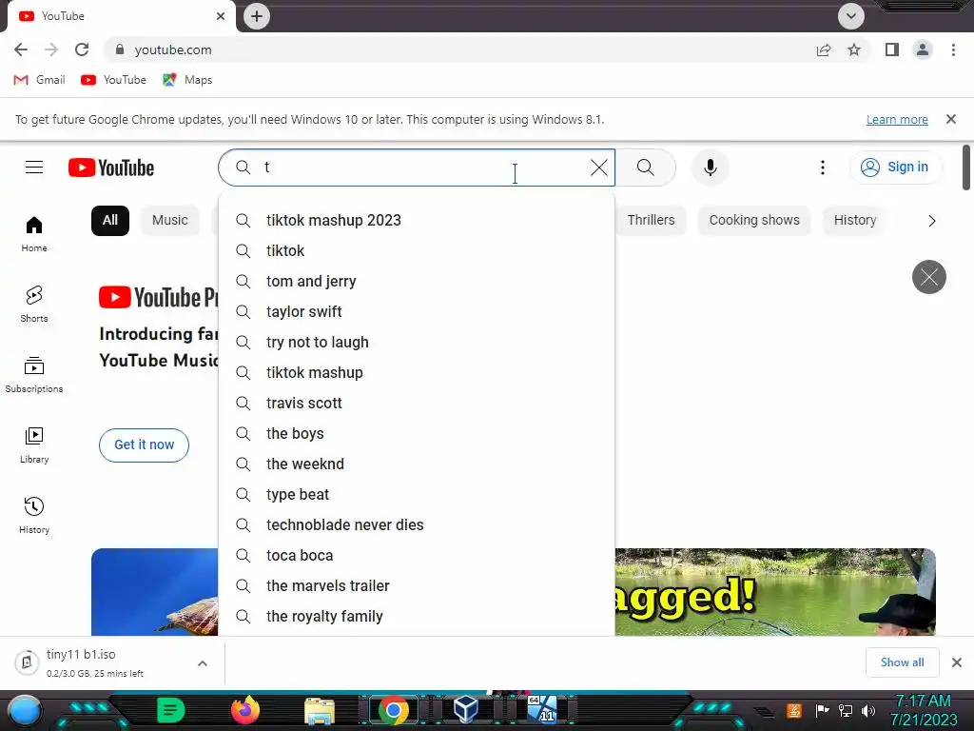Open a new browser tab
This screenshot has height=731, width=974.
[257, 16]
